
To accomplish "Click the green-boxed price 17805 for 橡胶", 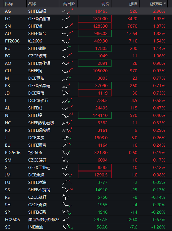I will pos(95,48).
